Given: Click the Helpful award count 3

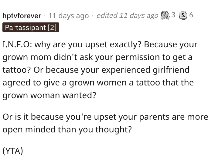Looking at the screenshot, I should click(x=173, y=15).
